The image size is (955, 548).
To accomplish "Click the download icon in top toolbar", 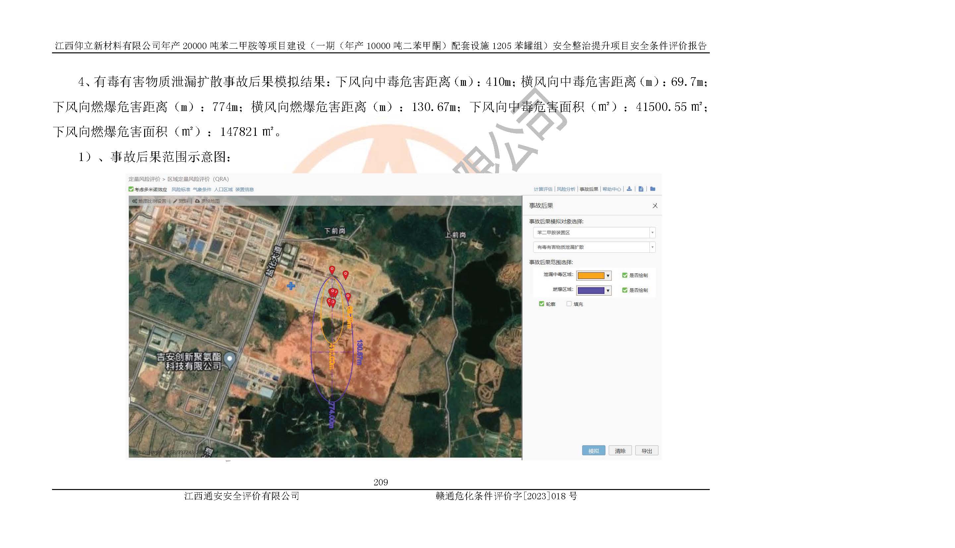I will coord(629,189).
